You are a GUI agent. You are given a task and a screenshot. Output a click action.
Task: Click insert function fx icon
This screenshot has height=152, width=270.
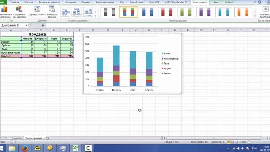click(43, 25)
